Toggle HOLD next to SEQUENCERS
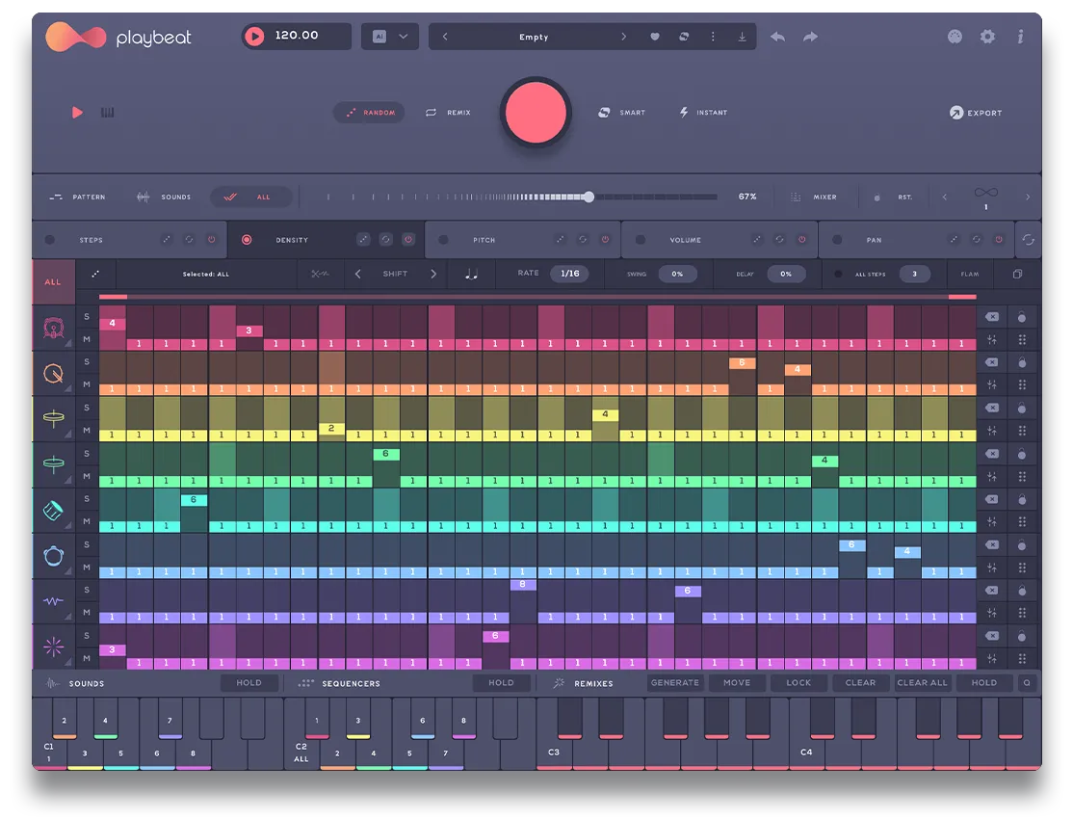This screenshot has width=1073, height=819. (502, 683)
